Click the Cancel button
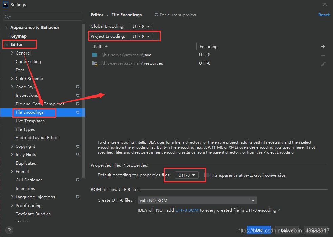 [x=287, y=230]
